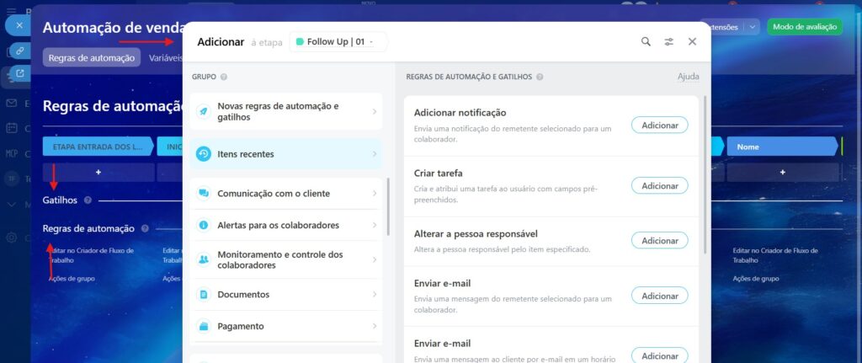
Task: Open the Ajuda link
Action: coord(689,77)
